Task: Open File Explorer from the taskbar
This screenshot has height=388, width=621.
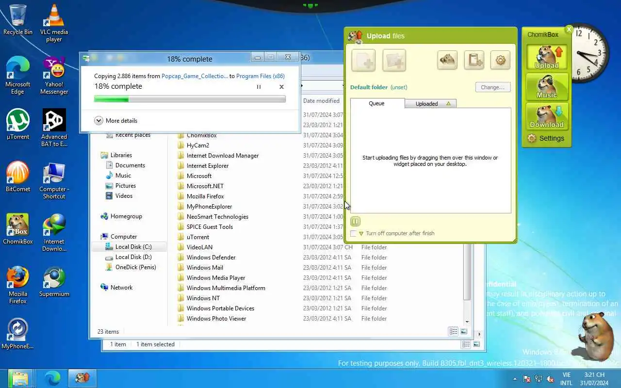Action: pyautogui.click(x=20, y=378)
